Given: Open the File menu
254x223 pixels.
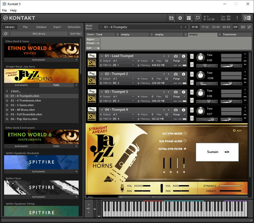Looking at the screenshot, I should coord(4,10).
